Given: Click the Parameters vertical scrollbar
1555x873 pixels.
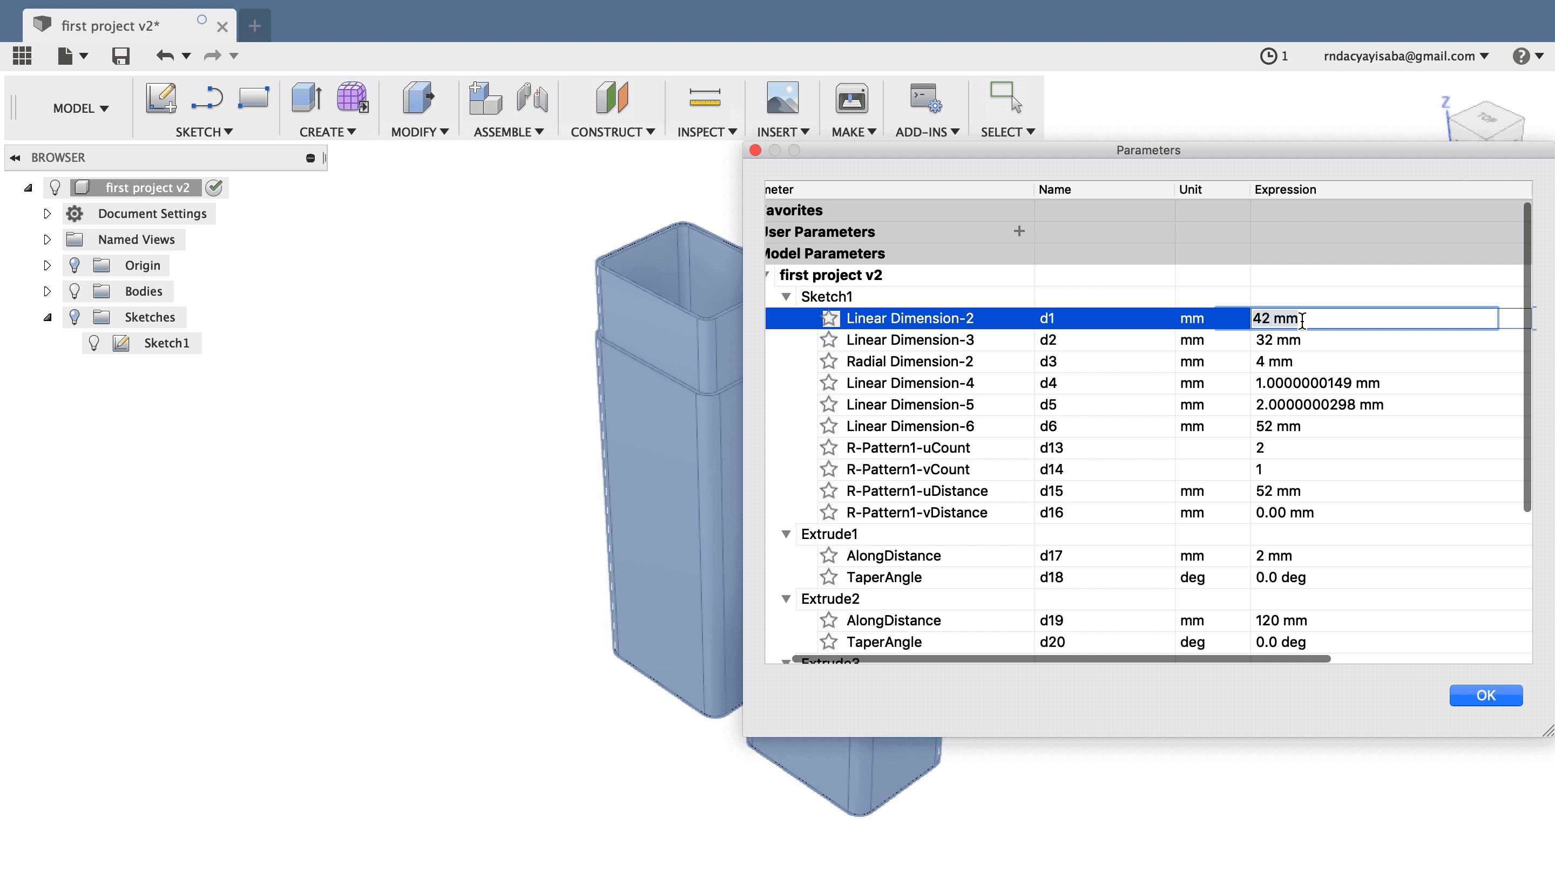Looking at the screenshot, I should point(1527,357).
